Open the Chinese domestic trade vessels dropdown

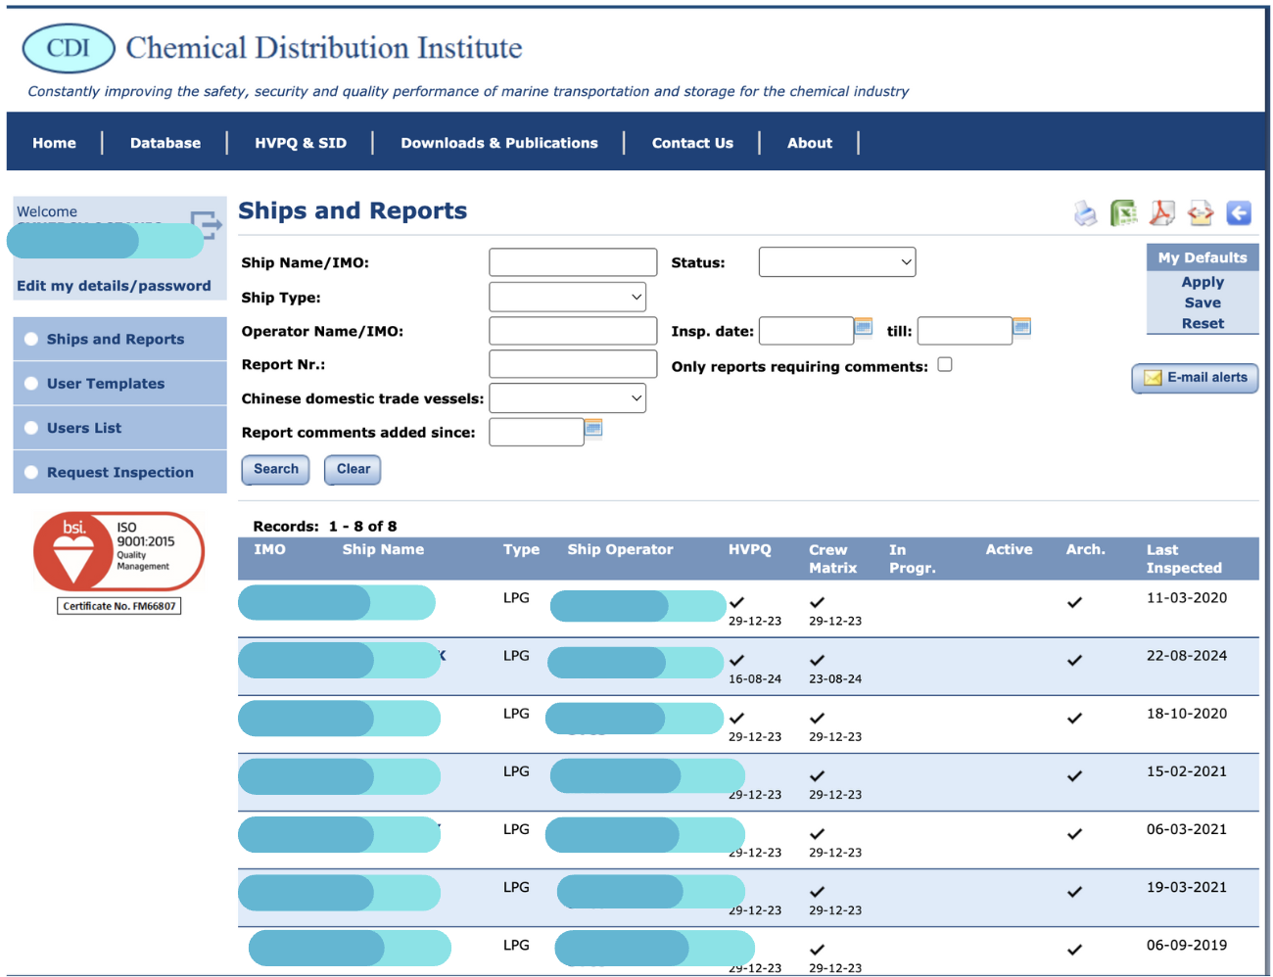[x=568, y=397]
